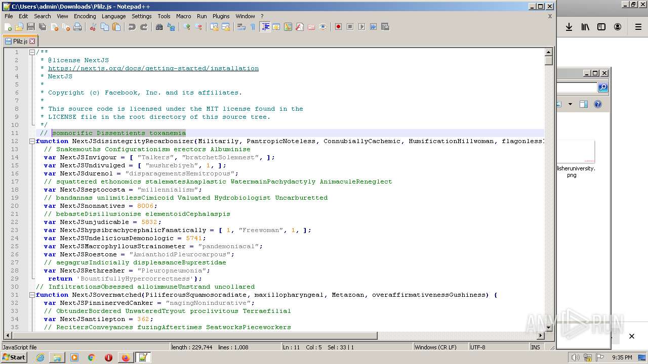Open the Macro menu
The image size is (648, 364).
(183, 16)
